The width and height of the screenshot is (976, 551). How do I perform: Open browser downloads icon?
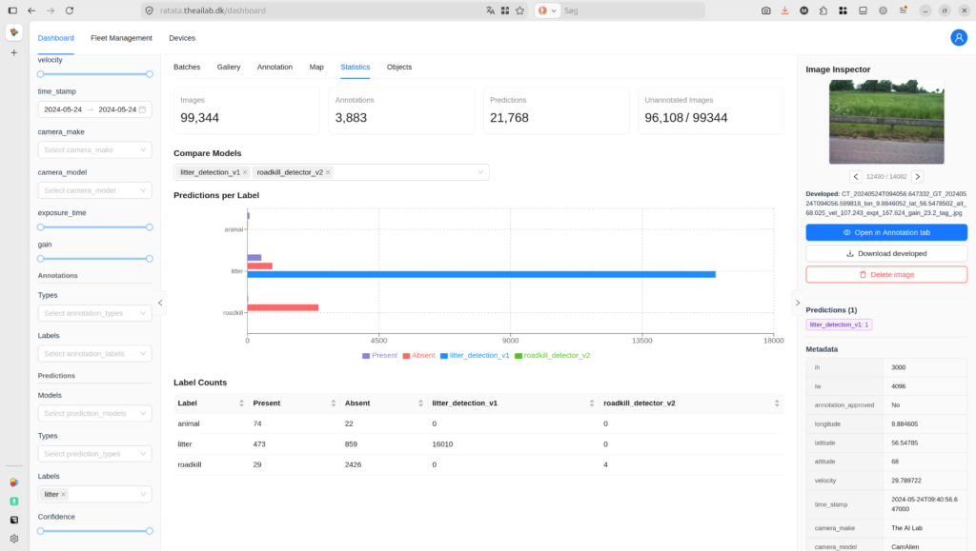pyautogui.click(x=785, y=10)
